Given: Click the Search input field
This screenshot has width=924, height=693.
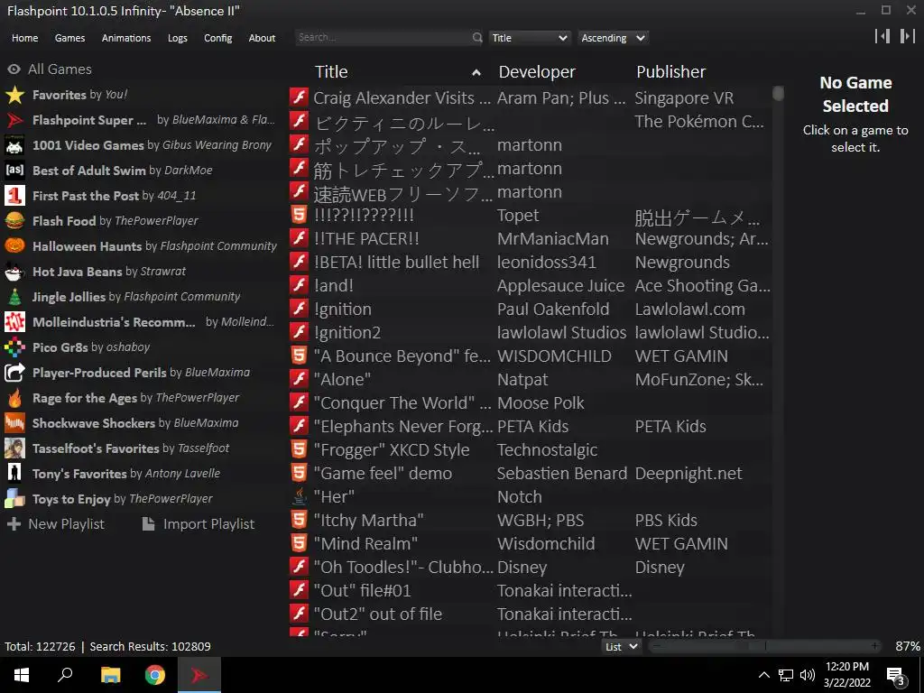Looking at the screenshot, I should (383, 38).
